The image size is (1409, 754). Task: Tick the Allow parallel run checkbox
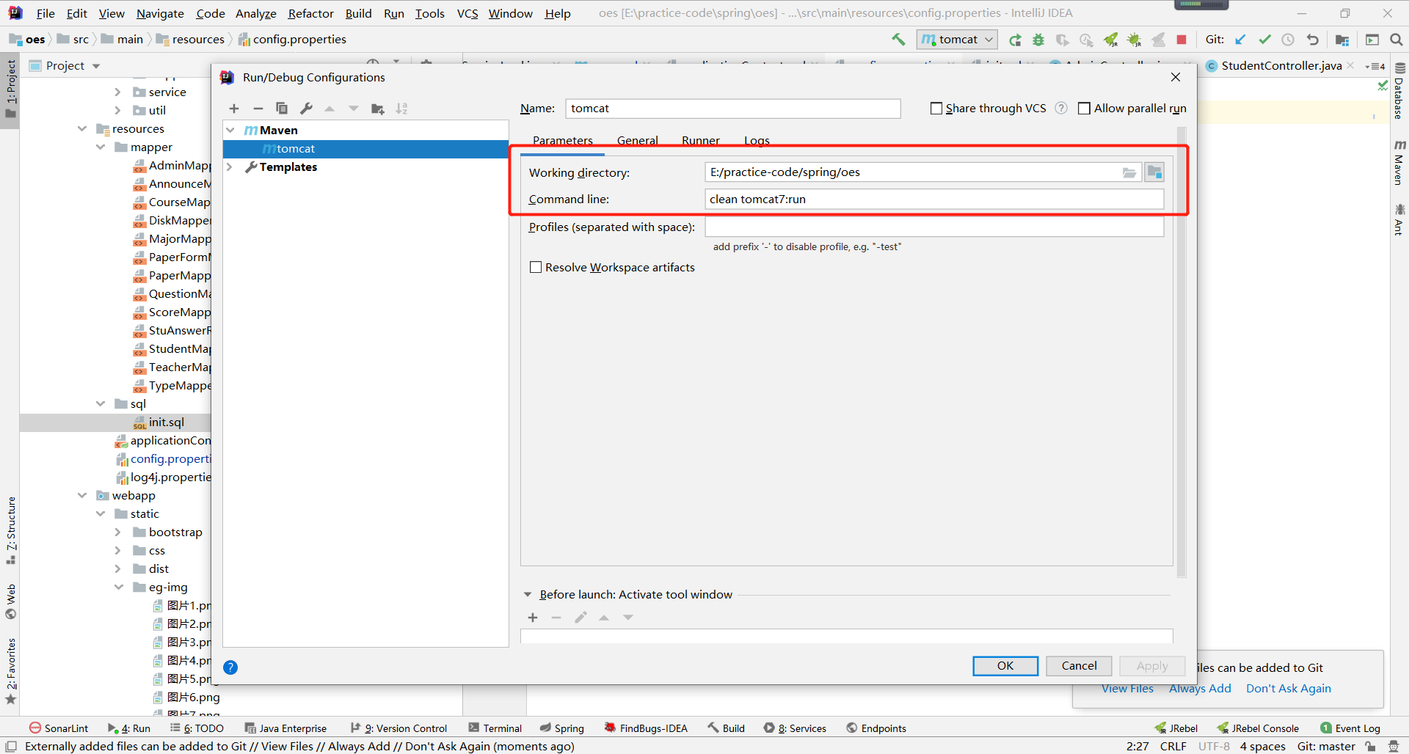click(x=1084, y=109)
